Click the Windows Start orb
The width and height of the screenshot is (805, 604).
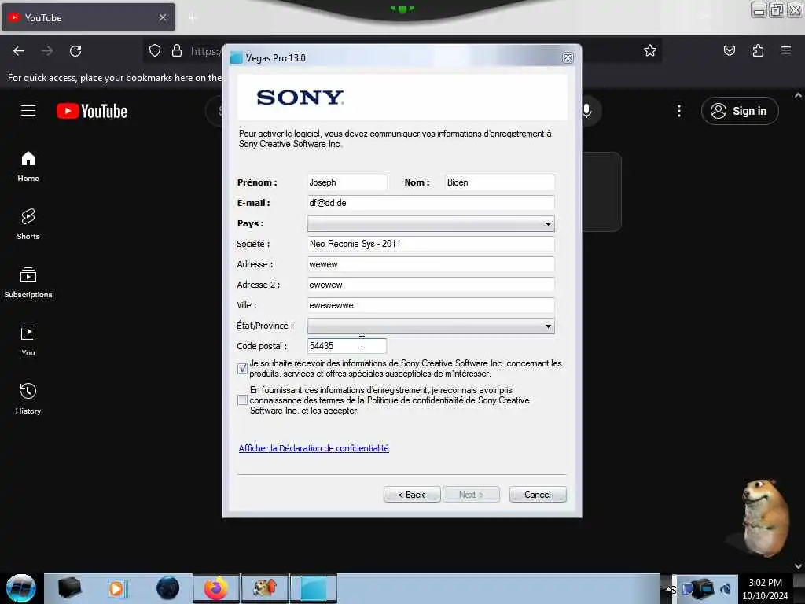click(21, 588)
